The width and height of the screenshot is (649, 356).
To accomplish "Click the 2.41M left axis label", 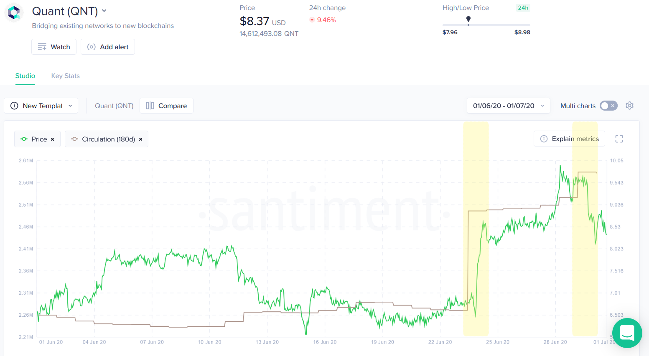I will 26,249.
